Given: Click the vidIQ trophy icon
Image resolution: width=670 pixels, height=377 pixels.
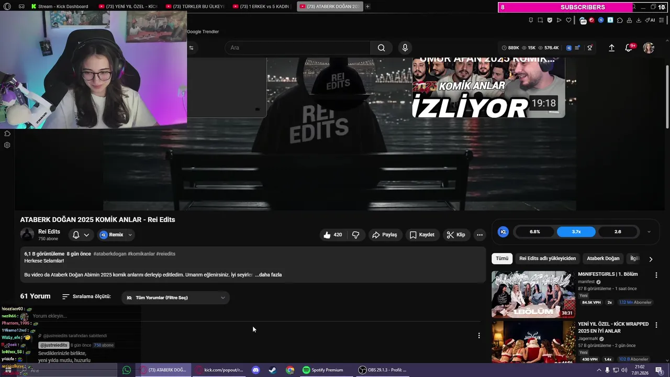Looking at the screenshot, I should click(x=590, y=48).
